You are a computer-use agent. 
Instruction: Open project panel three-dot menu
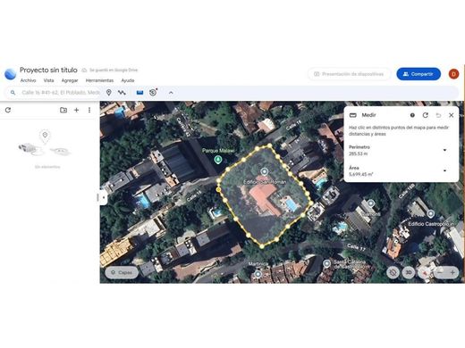tap(89, 110)
